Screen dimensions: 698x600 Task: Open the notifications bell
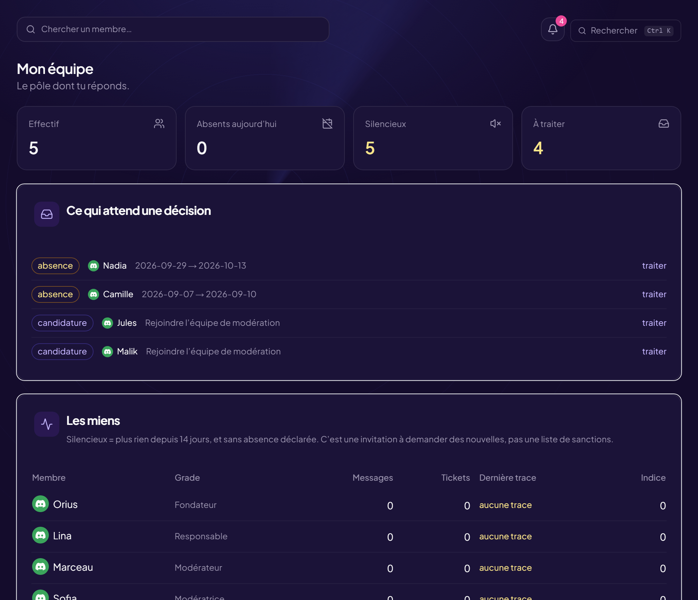point(552,30)
